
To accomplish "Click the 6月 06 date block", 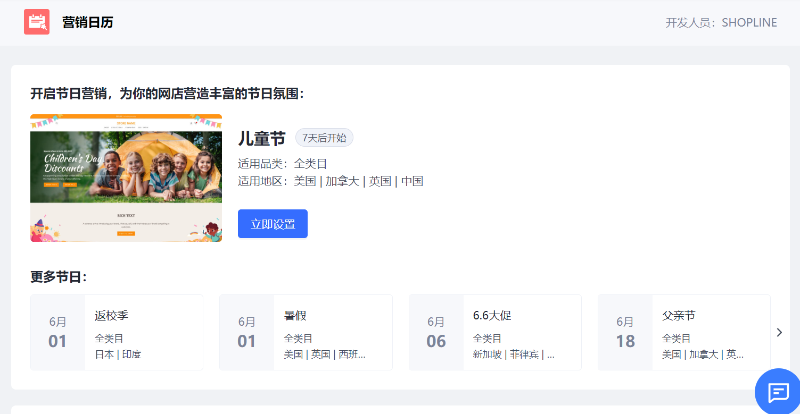I will click(436, 332).
